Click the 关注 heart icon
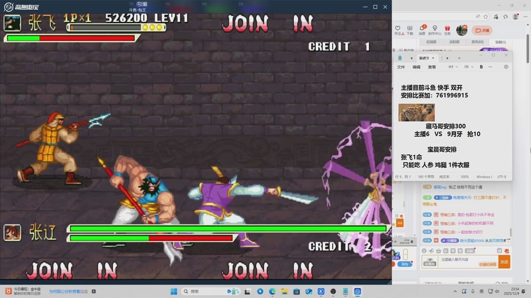 tap(398, 28)
